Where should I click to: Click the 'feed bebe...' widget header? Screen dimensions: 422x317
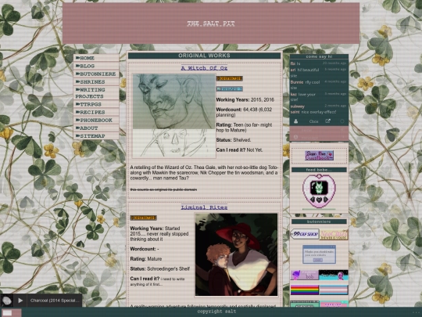(x=319, y=170)
